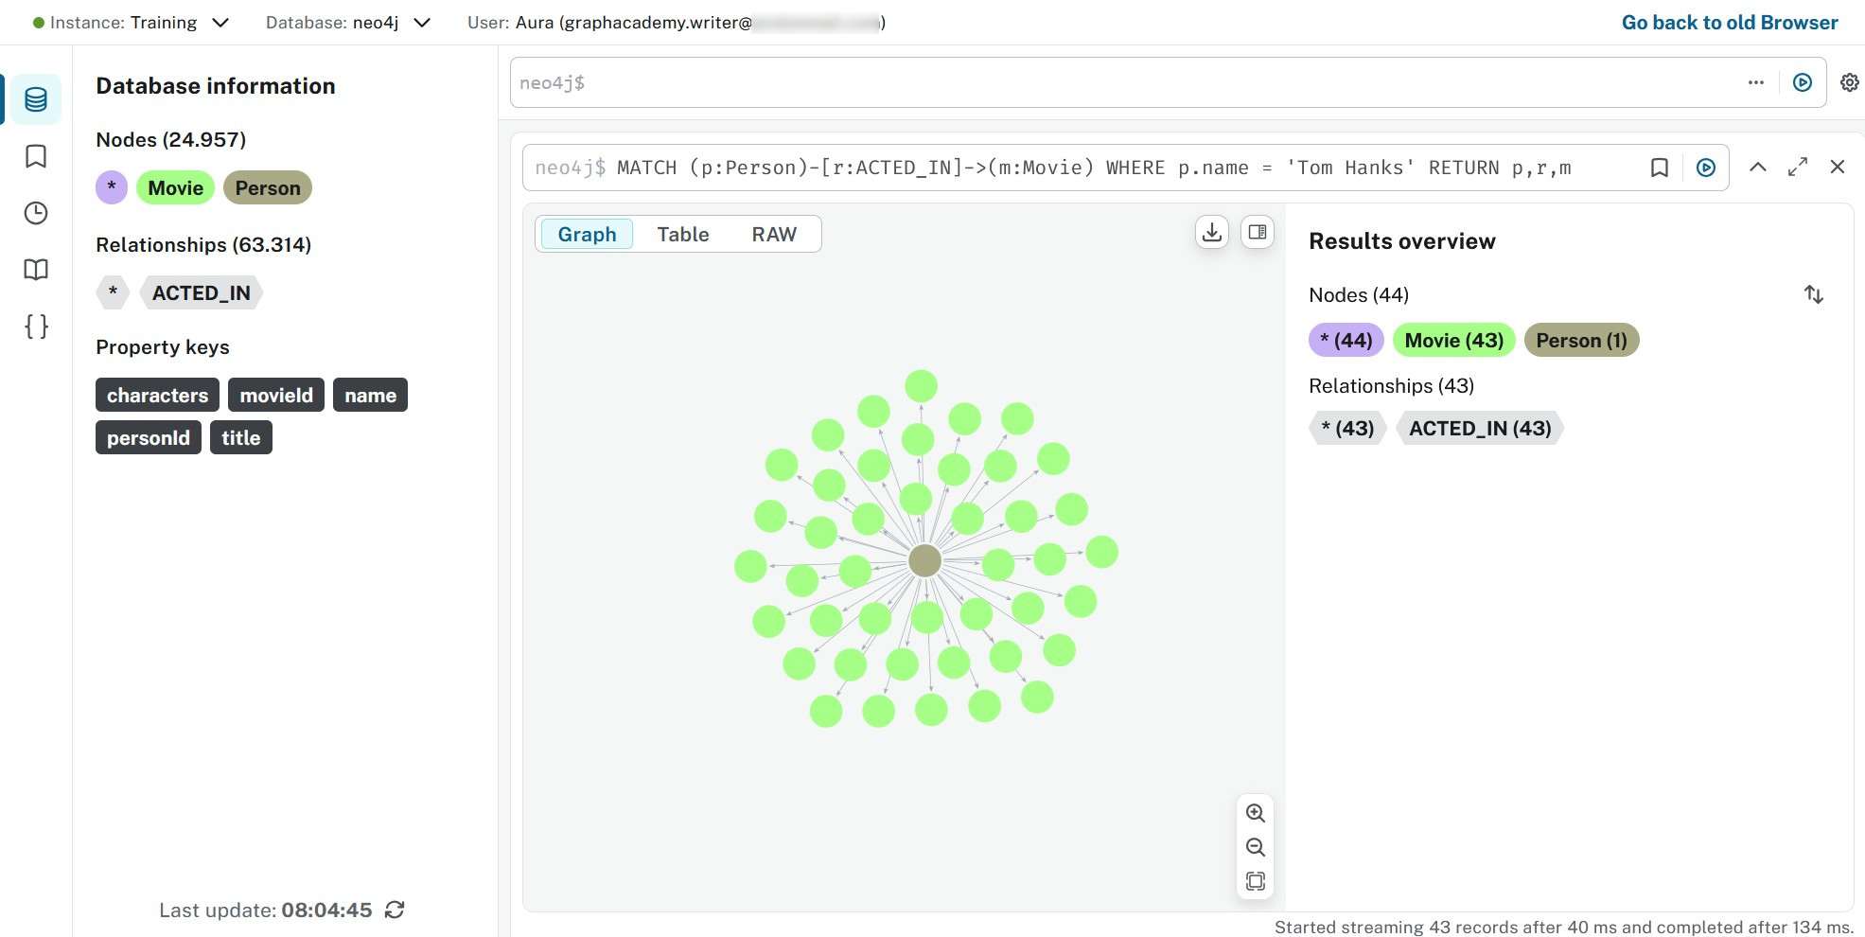Expand result frame to fullscreen
The image size is (1865, 937).
tap(1798, 167)
